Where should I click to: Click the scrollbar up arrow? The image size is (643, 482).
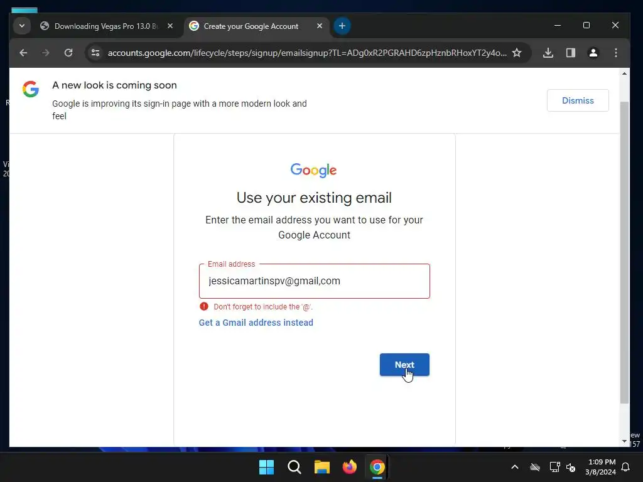tap(624, 74)
